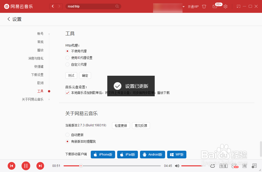Download the iPhone版 client
The image size is (262, 172).
pos(103,155)
